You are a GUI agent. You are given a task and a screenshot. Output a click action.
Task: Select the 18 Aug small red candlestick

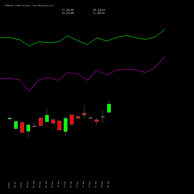[x=97, y=121]
